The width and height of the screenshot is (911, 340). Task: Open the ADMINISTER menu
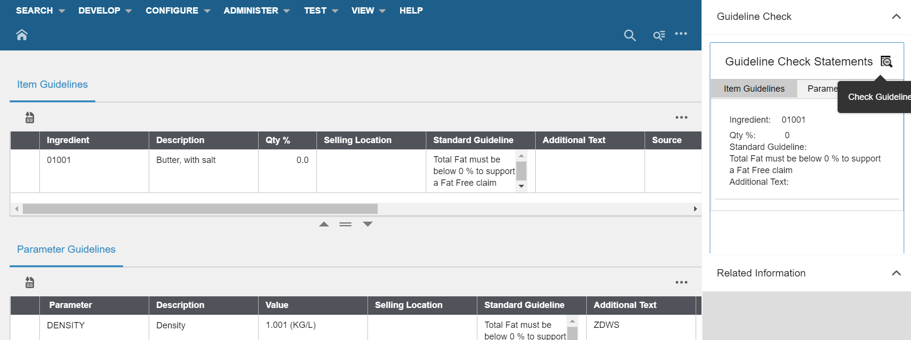tap(257, 11)
